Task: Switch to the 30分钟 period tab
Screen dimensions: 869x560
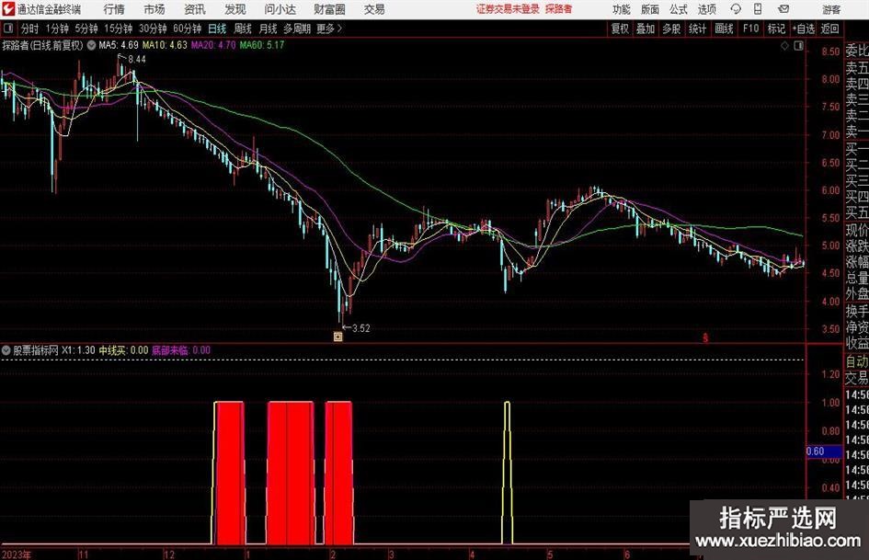Action: point(153,29)
